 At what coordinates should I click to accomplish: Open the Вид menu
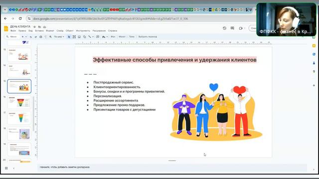pyautogui.click(x=30, y=31)
